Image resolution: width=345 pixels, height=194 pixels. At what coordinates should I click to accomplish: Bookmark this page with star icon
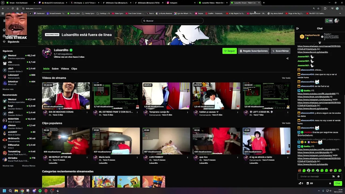(x=318, y=8)
